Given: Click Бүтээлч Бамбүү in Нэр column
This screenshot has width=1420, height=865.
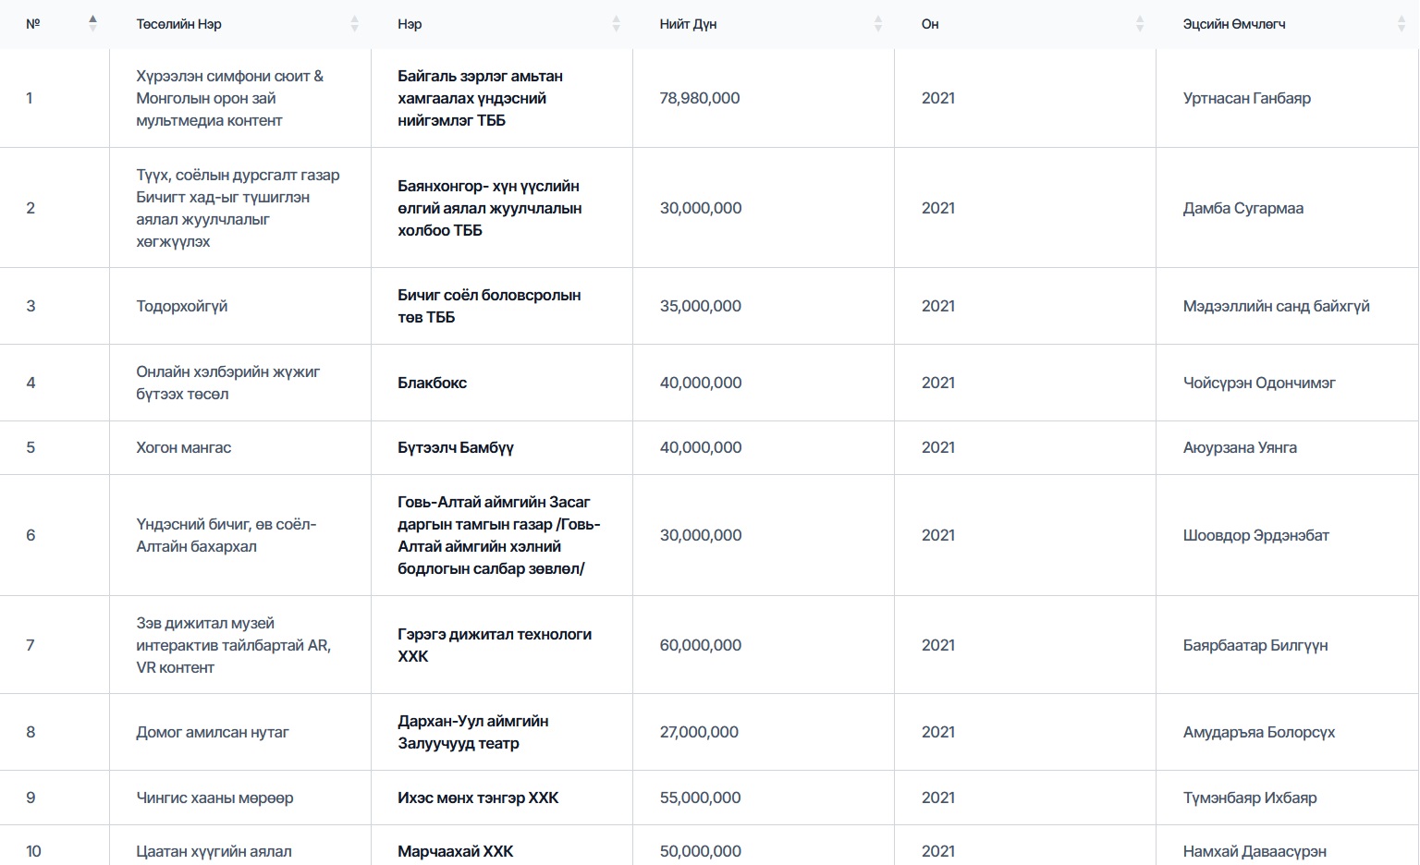Looking at the screenshot, I should click(455, 447).
